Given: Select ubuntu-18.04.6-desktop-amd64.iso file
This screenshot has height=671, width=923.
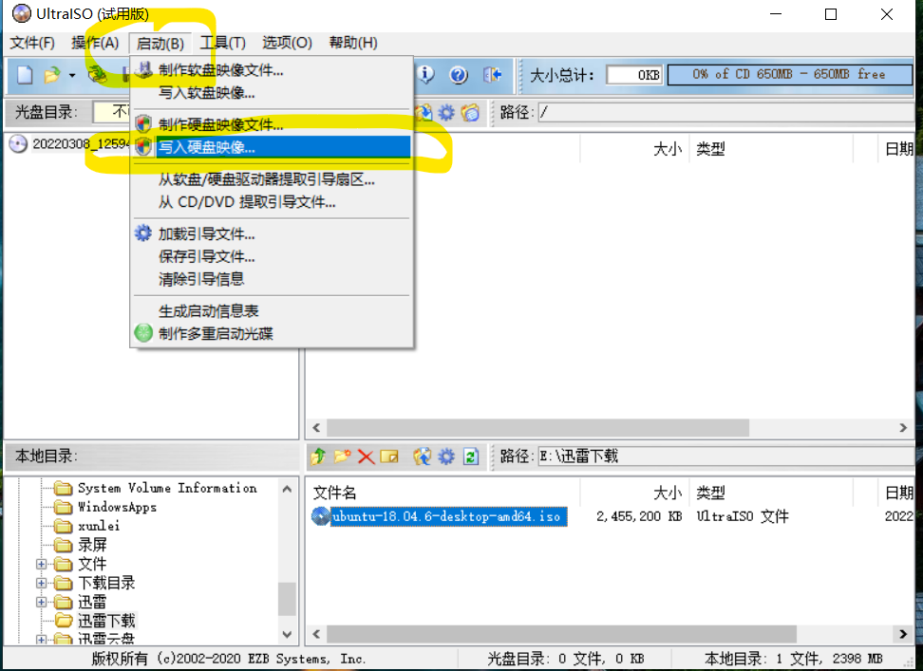Looking at the screenshot, I should (448, 516).
